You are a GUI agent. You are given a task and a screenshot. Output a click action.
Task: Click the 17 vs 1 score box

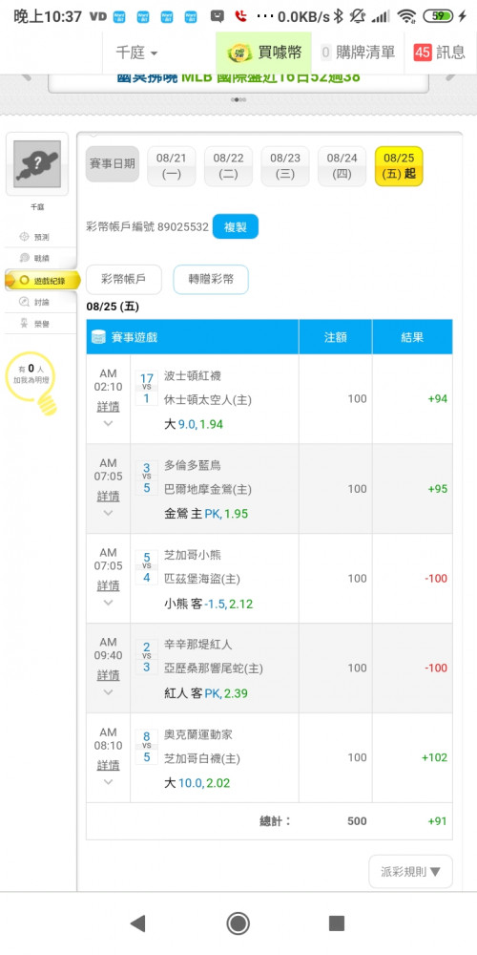[x=147, y=388]
